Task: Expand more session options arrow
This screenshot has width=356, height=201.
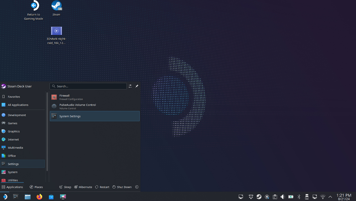Action: click(x=137, y=187)
